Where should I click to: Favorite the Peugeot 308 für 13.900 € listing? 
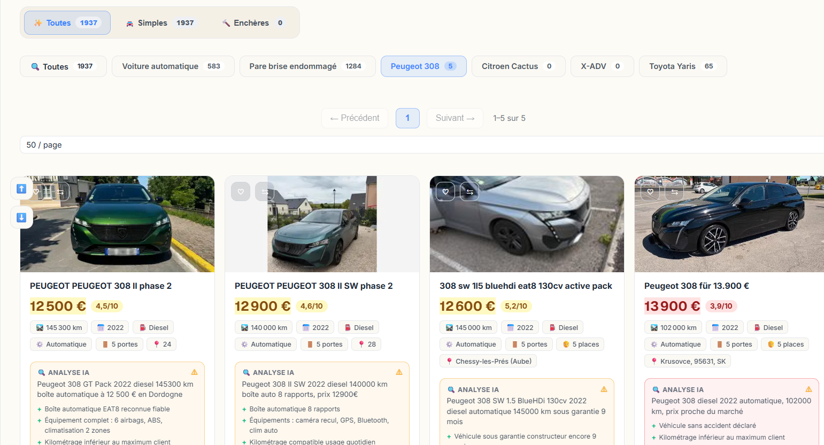(x=650, y=191)
